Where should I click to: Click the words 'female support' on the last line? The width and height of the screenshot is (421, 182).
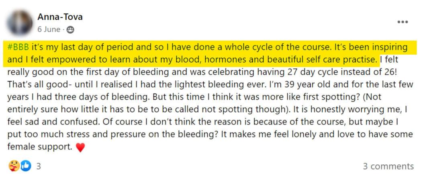[x=40, y=147]
